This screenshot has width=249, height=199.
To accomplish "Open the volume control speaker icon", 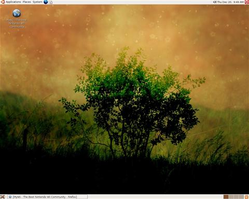I will tap(215, 2).
